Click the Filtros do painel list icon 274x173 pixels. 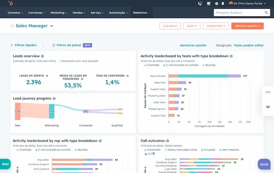pos(54,45)
